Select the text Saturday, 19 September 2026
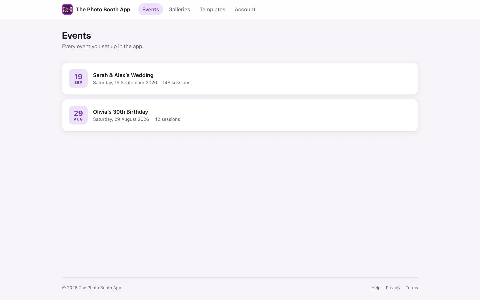 click(125, 83)
